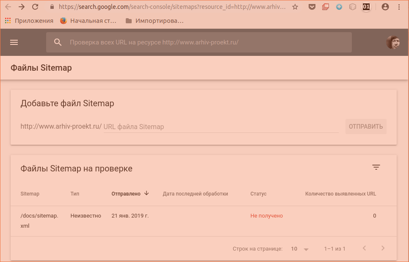Click the 01 badge extension icon
This screenshot has width=409, height=262.
(366, 7)
